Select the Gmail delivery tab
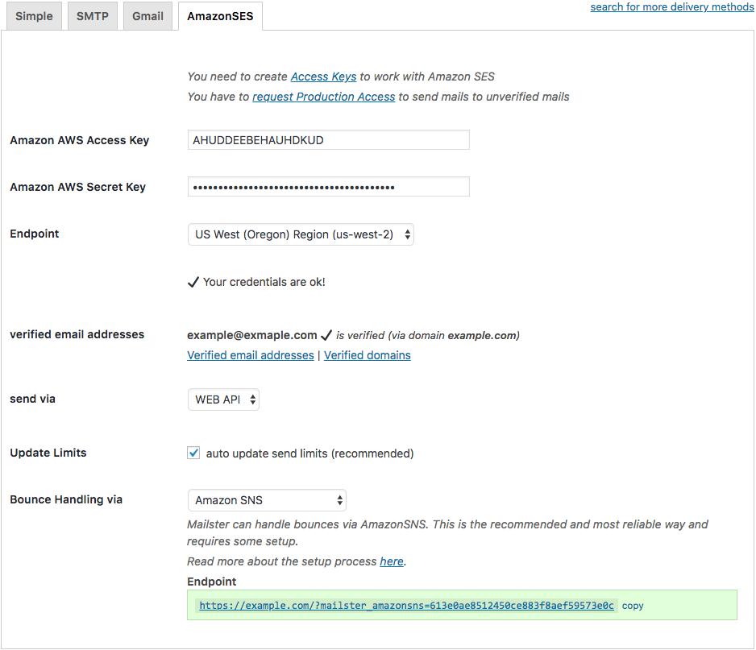Viewport: 756px width, 650px height. point(147,16)
